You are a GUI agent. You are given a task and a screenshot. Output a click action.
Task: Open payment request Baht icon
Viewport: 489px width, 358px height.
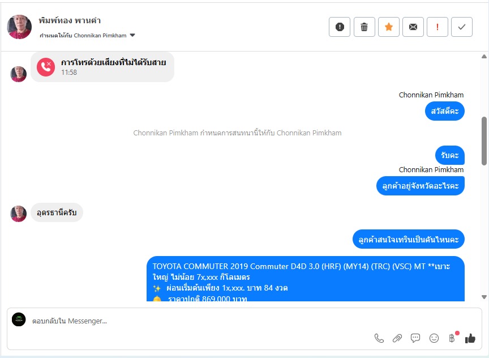point(452,338)
